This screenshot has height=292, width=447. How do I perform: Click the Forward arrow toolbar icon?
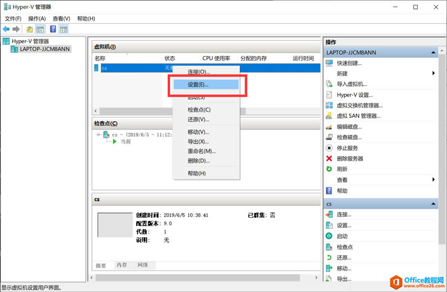point(16,29)
